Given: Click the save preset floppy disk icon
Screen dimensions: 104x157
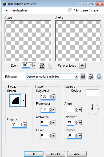Looking at the screenshot, I should [x=83, y=77].
